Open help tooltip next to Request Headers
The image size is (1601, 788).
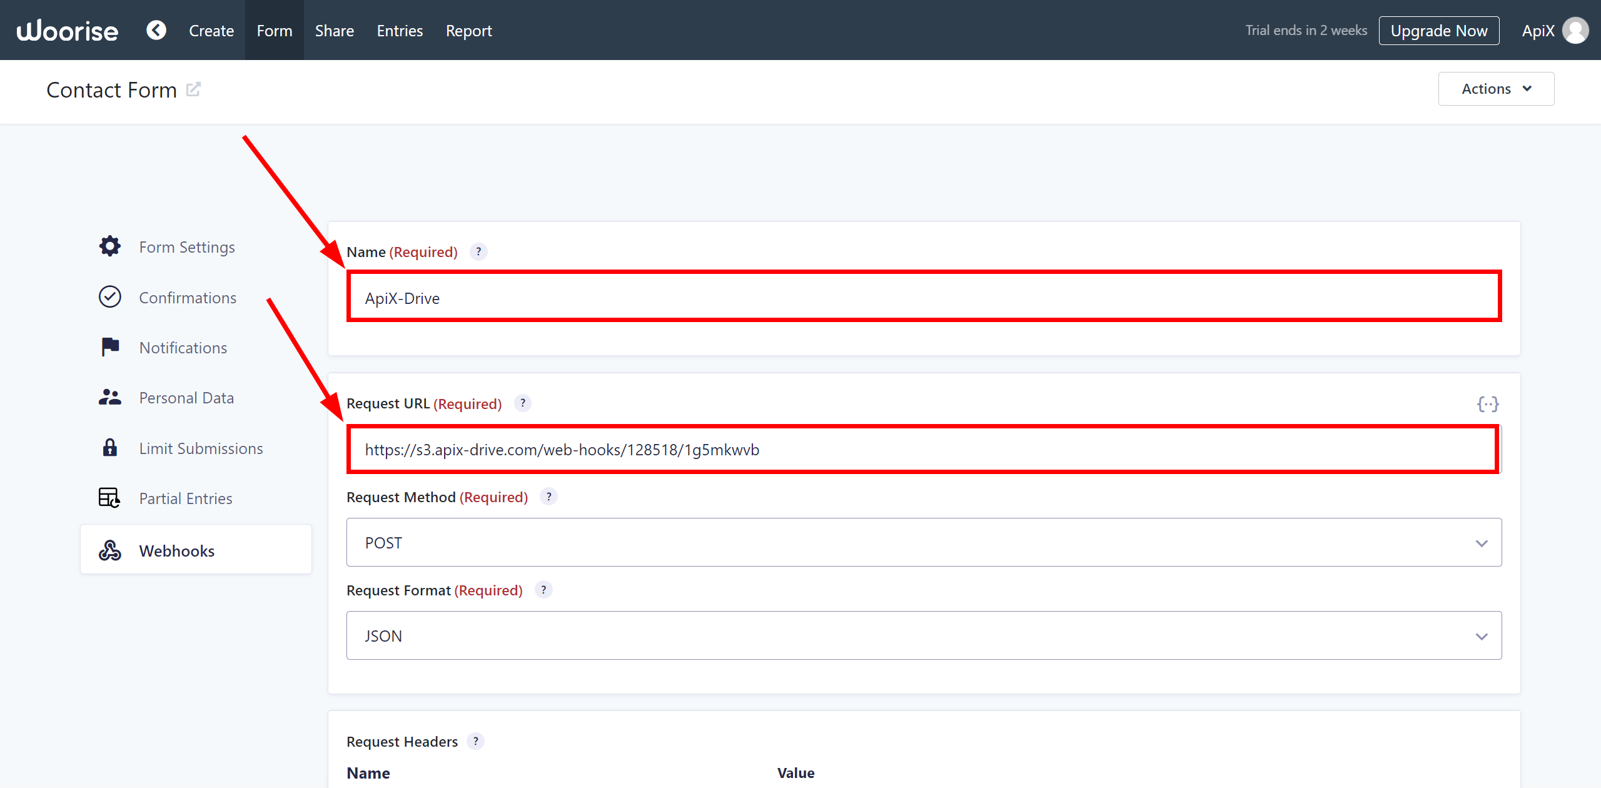pyautogui.click(x=475, y=741)
